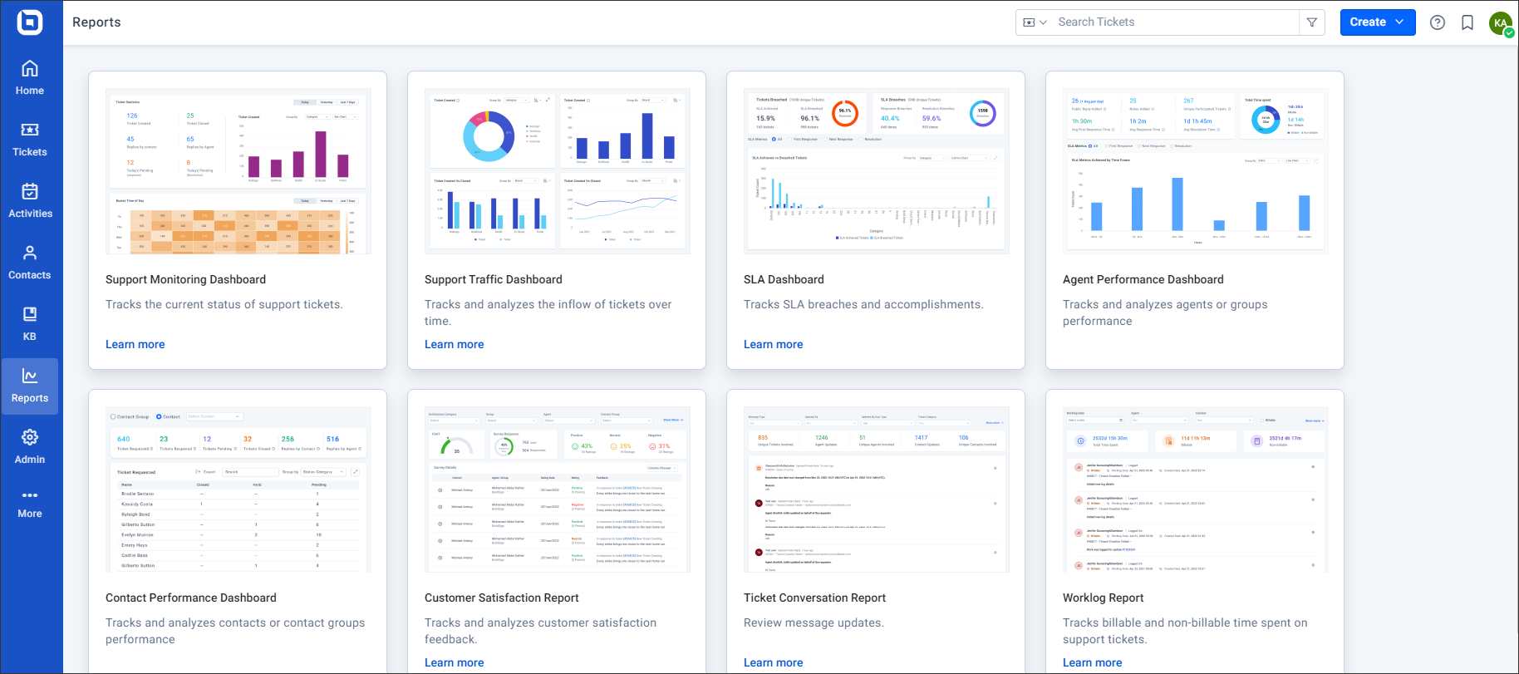Open the Home section in the sidebar

[x=30, y=78]
